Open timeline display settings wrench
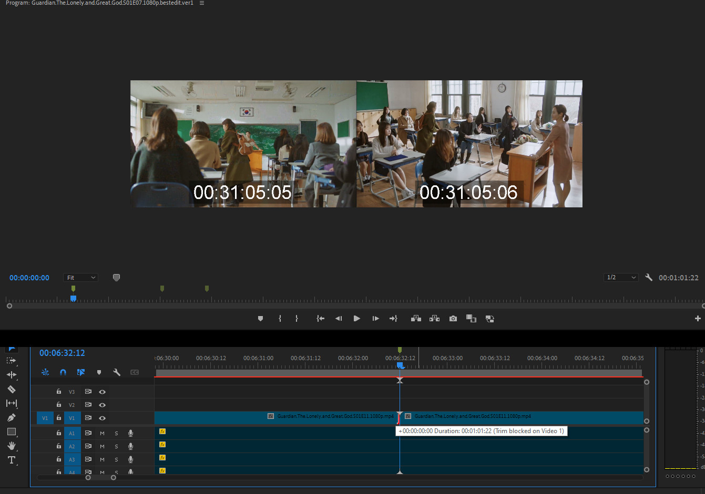 click(117, 372)
